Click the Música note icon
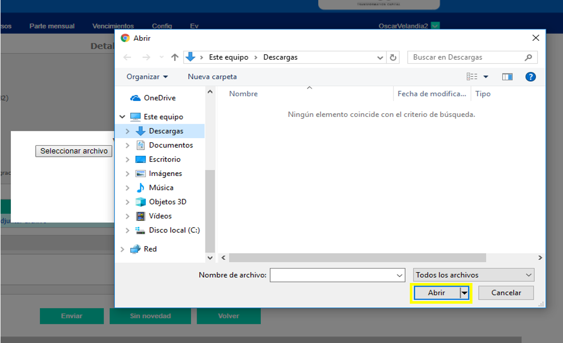This screenshot has height=343, width=563. pos(140,188)
